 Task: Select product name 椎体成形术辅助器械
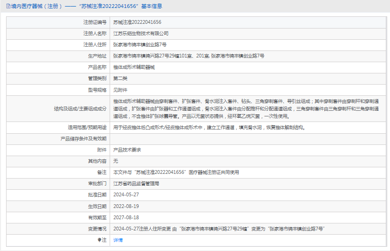[x=134, y=67]
